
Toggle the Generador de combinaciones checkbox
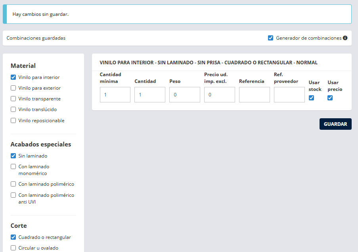[x=270, y=38]
